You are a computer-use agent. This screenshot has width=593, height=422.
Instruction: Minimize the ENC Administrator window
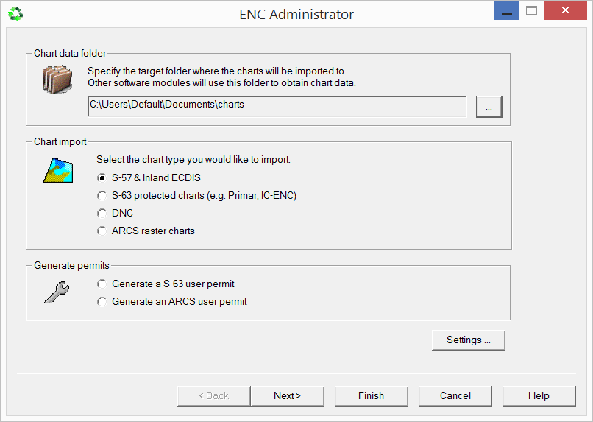(506, 12)
